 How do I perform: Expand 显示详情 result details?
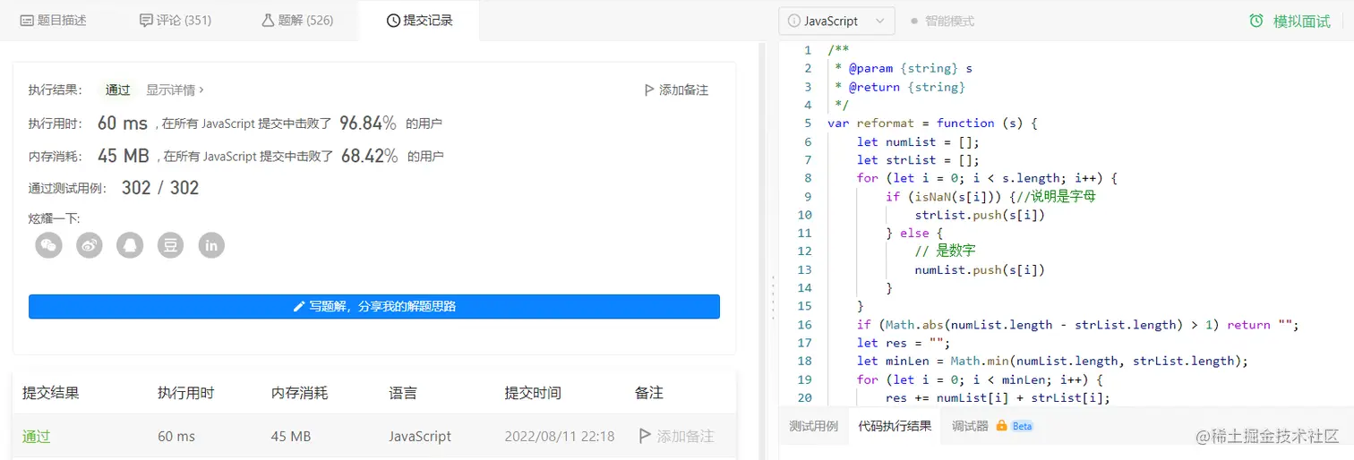coord(175,89)
